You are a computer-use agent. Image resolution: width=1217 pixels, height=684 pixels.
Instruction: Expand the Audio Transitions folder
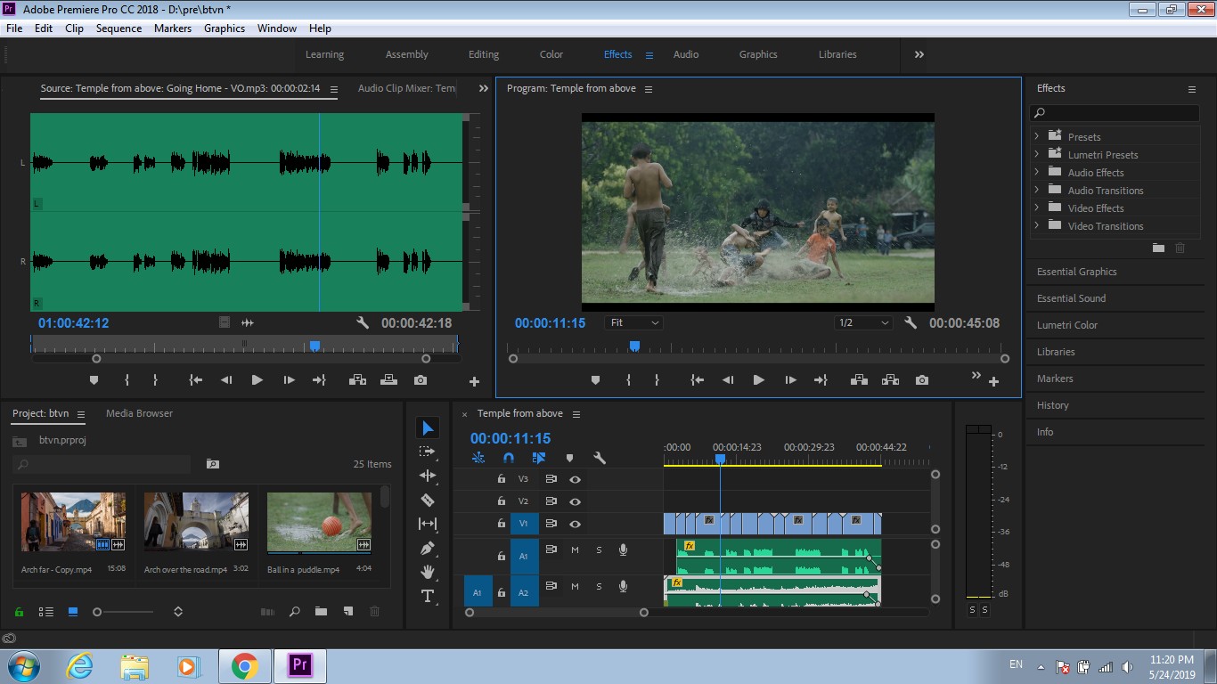(1036, 190)
